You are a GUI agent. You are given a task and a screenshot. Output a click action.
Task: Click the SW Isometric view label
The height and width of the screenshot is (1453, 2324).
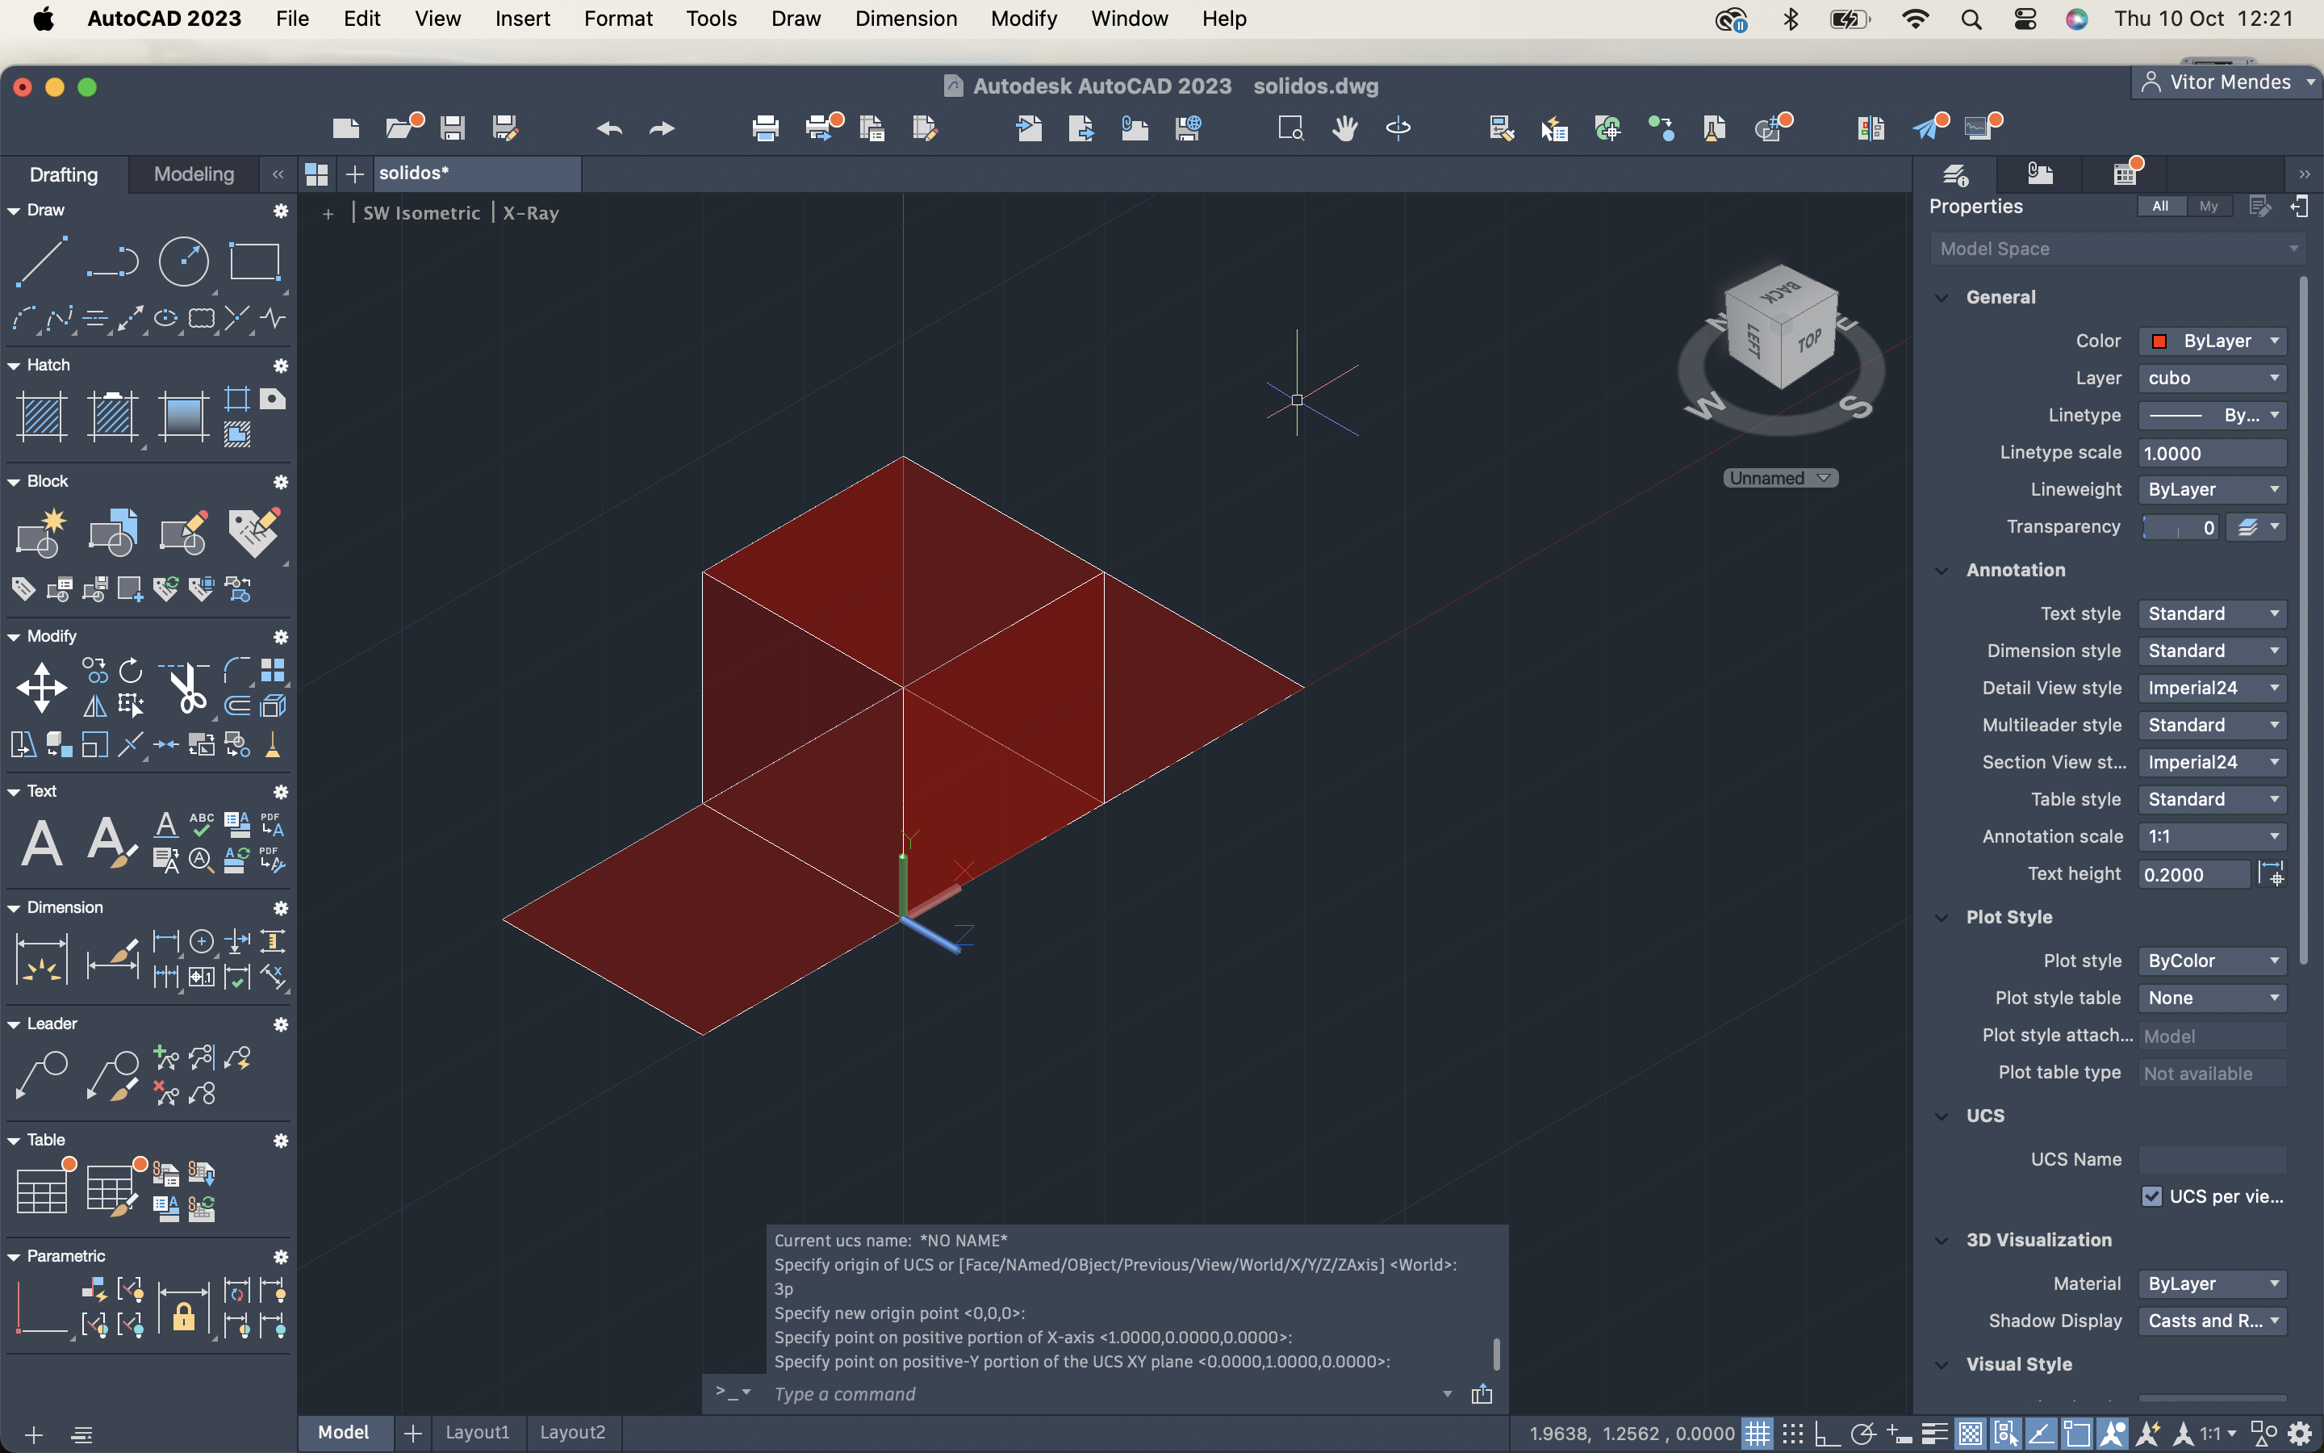(421, 212)
